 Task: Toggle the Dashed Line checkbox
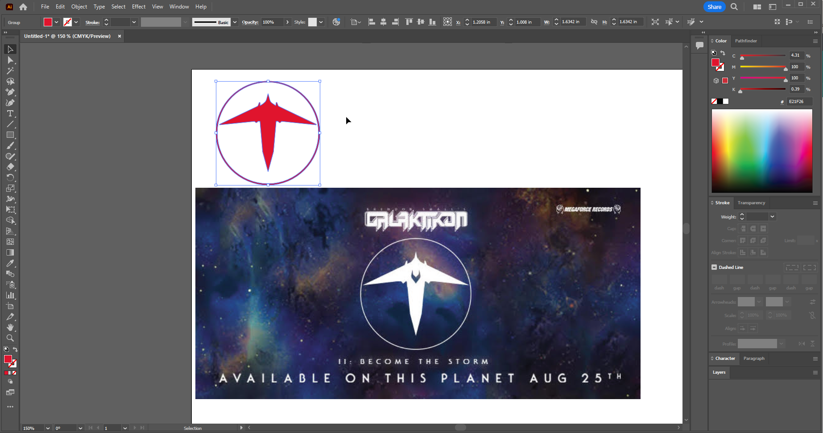pos(714,267)
